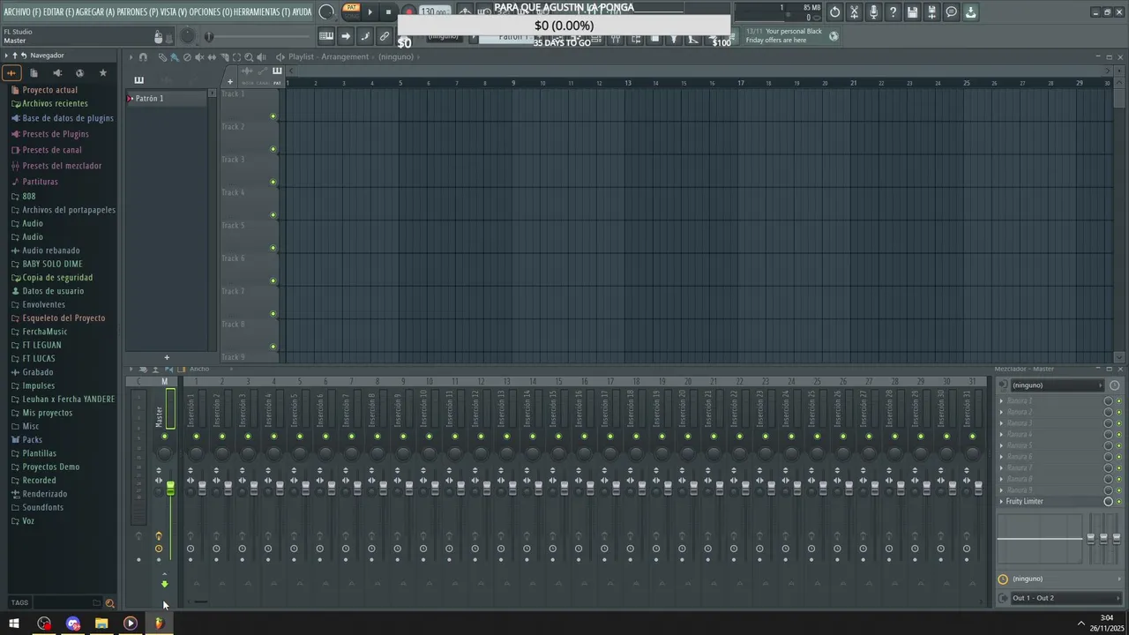Image resolution: width=1129 pixels, height=635 pixels.
Task: Toggle mute LED on Inserción 1 track
Action: (x=196, y=437)
